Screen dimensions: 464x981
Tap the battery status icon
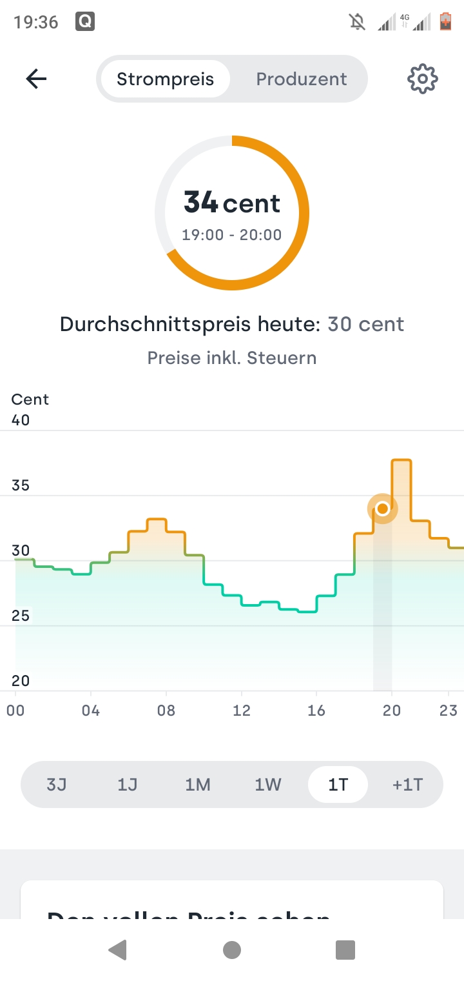coord(445,23)
